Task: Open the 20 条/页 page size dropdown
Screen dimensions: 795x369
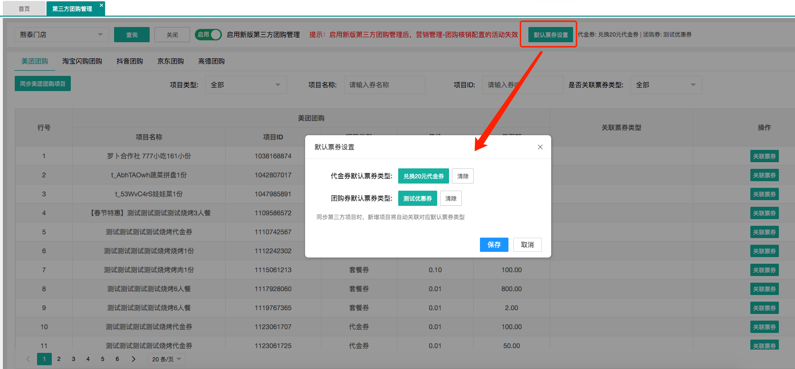Action: pos(167,359)
